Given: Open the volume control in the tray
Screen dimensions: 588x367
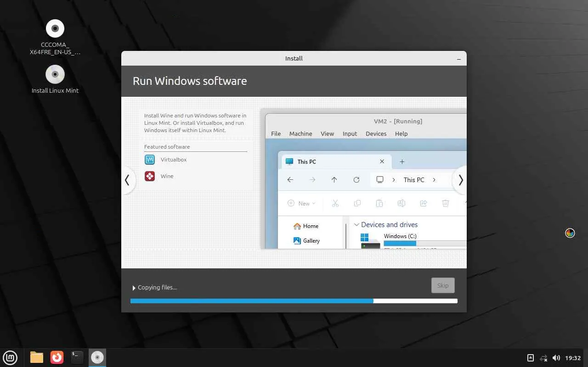Looking at the screenshot, I should [556, 358].
